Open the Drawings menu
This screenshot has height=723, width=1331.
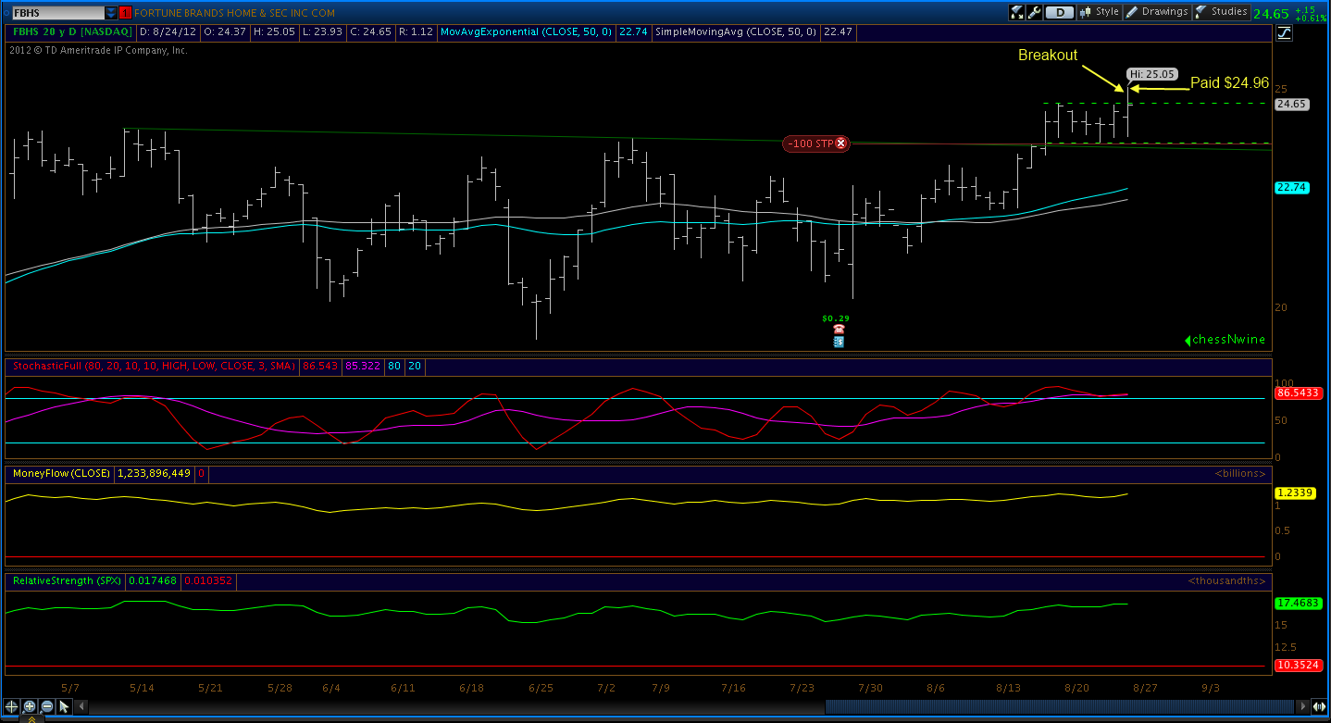click(1156, 12)
